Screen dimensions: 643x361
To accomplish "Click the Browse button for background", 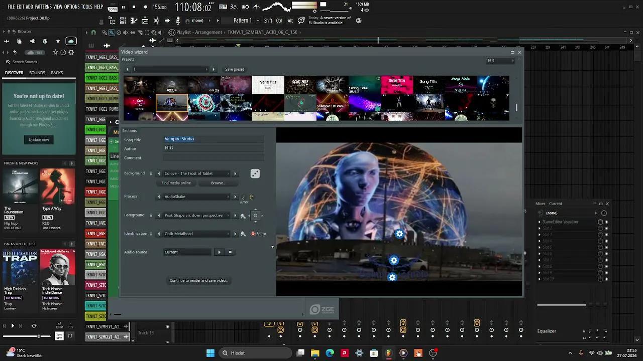I will (218, 183).
